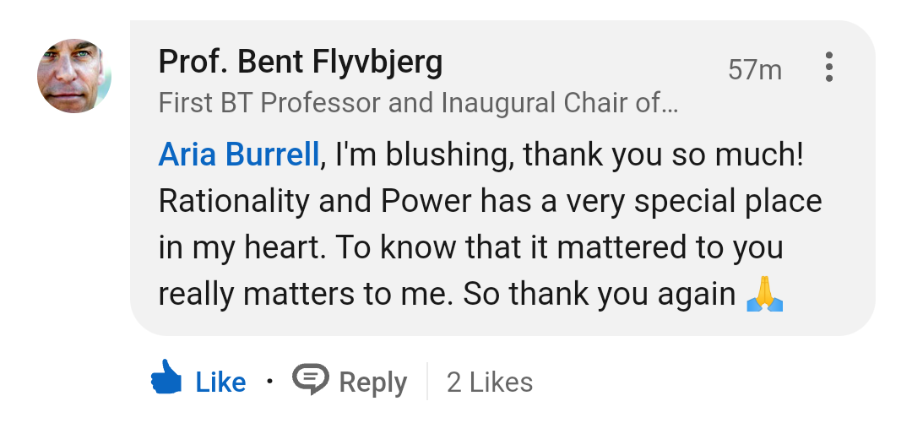912x423 pixels.
Task: Click the "57m" comment timestamp
Action: 755,69
